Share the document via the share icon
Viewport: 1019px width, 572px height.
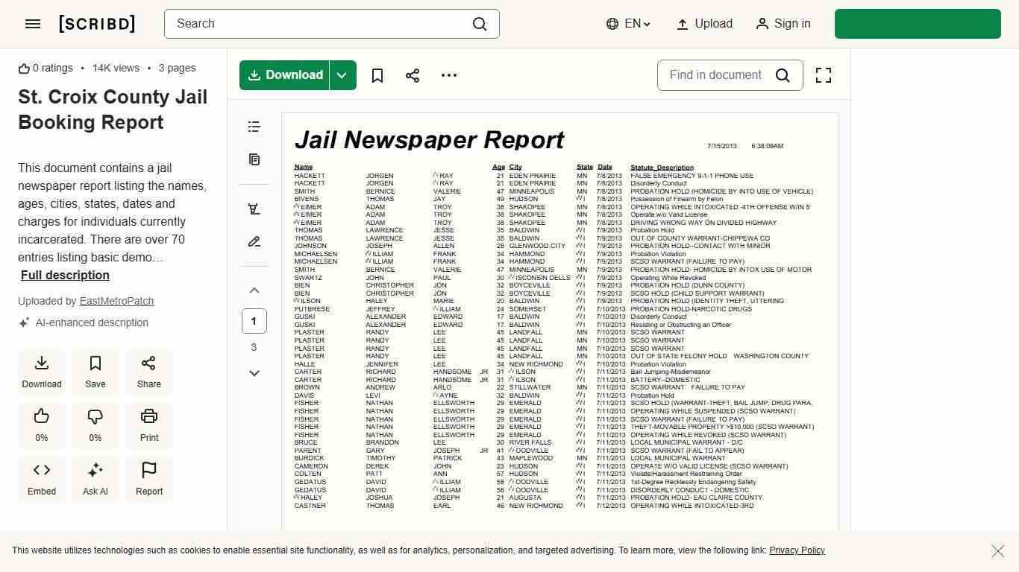coord(413,75)
